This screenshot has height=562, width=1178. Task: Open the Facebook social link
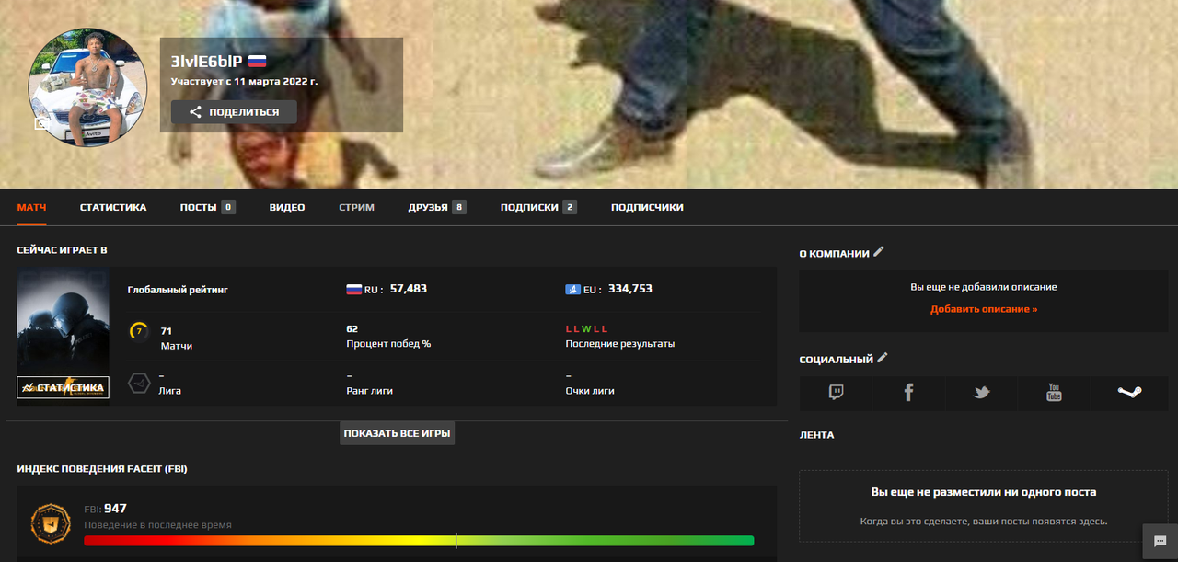click(908, 393)
